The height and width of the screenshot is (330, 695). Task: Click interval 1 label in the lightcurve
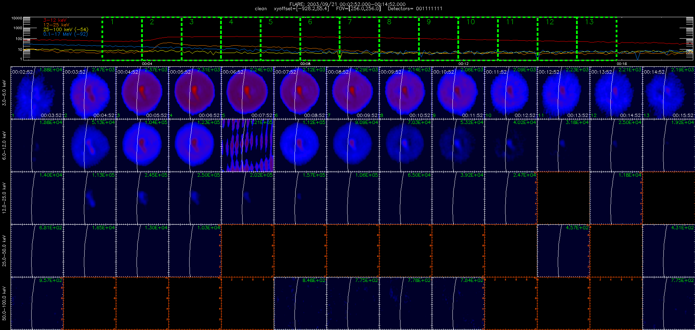(112, 22)
